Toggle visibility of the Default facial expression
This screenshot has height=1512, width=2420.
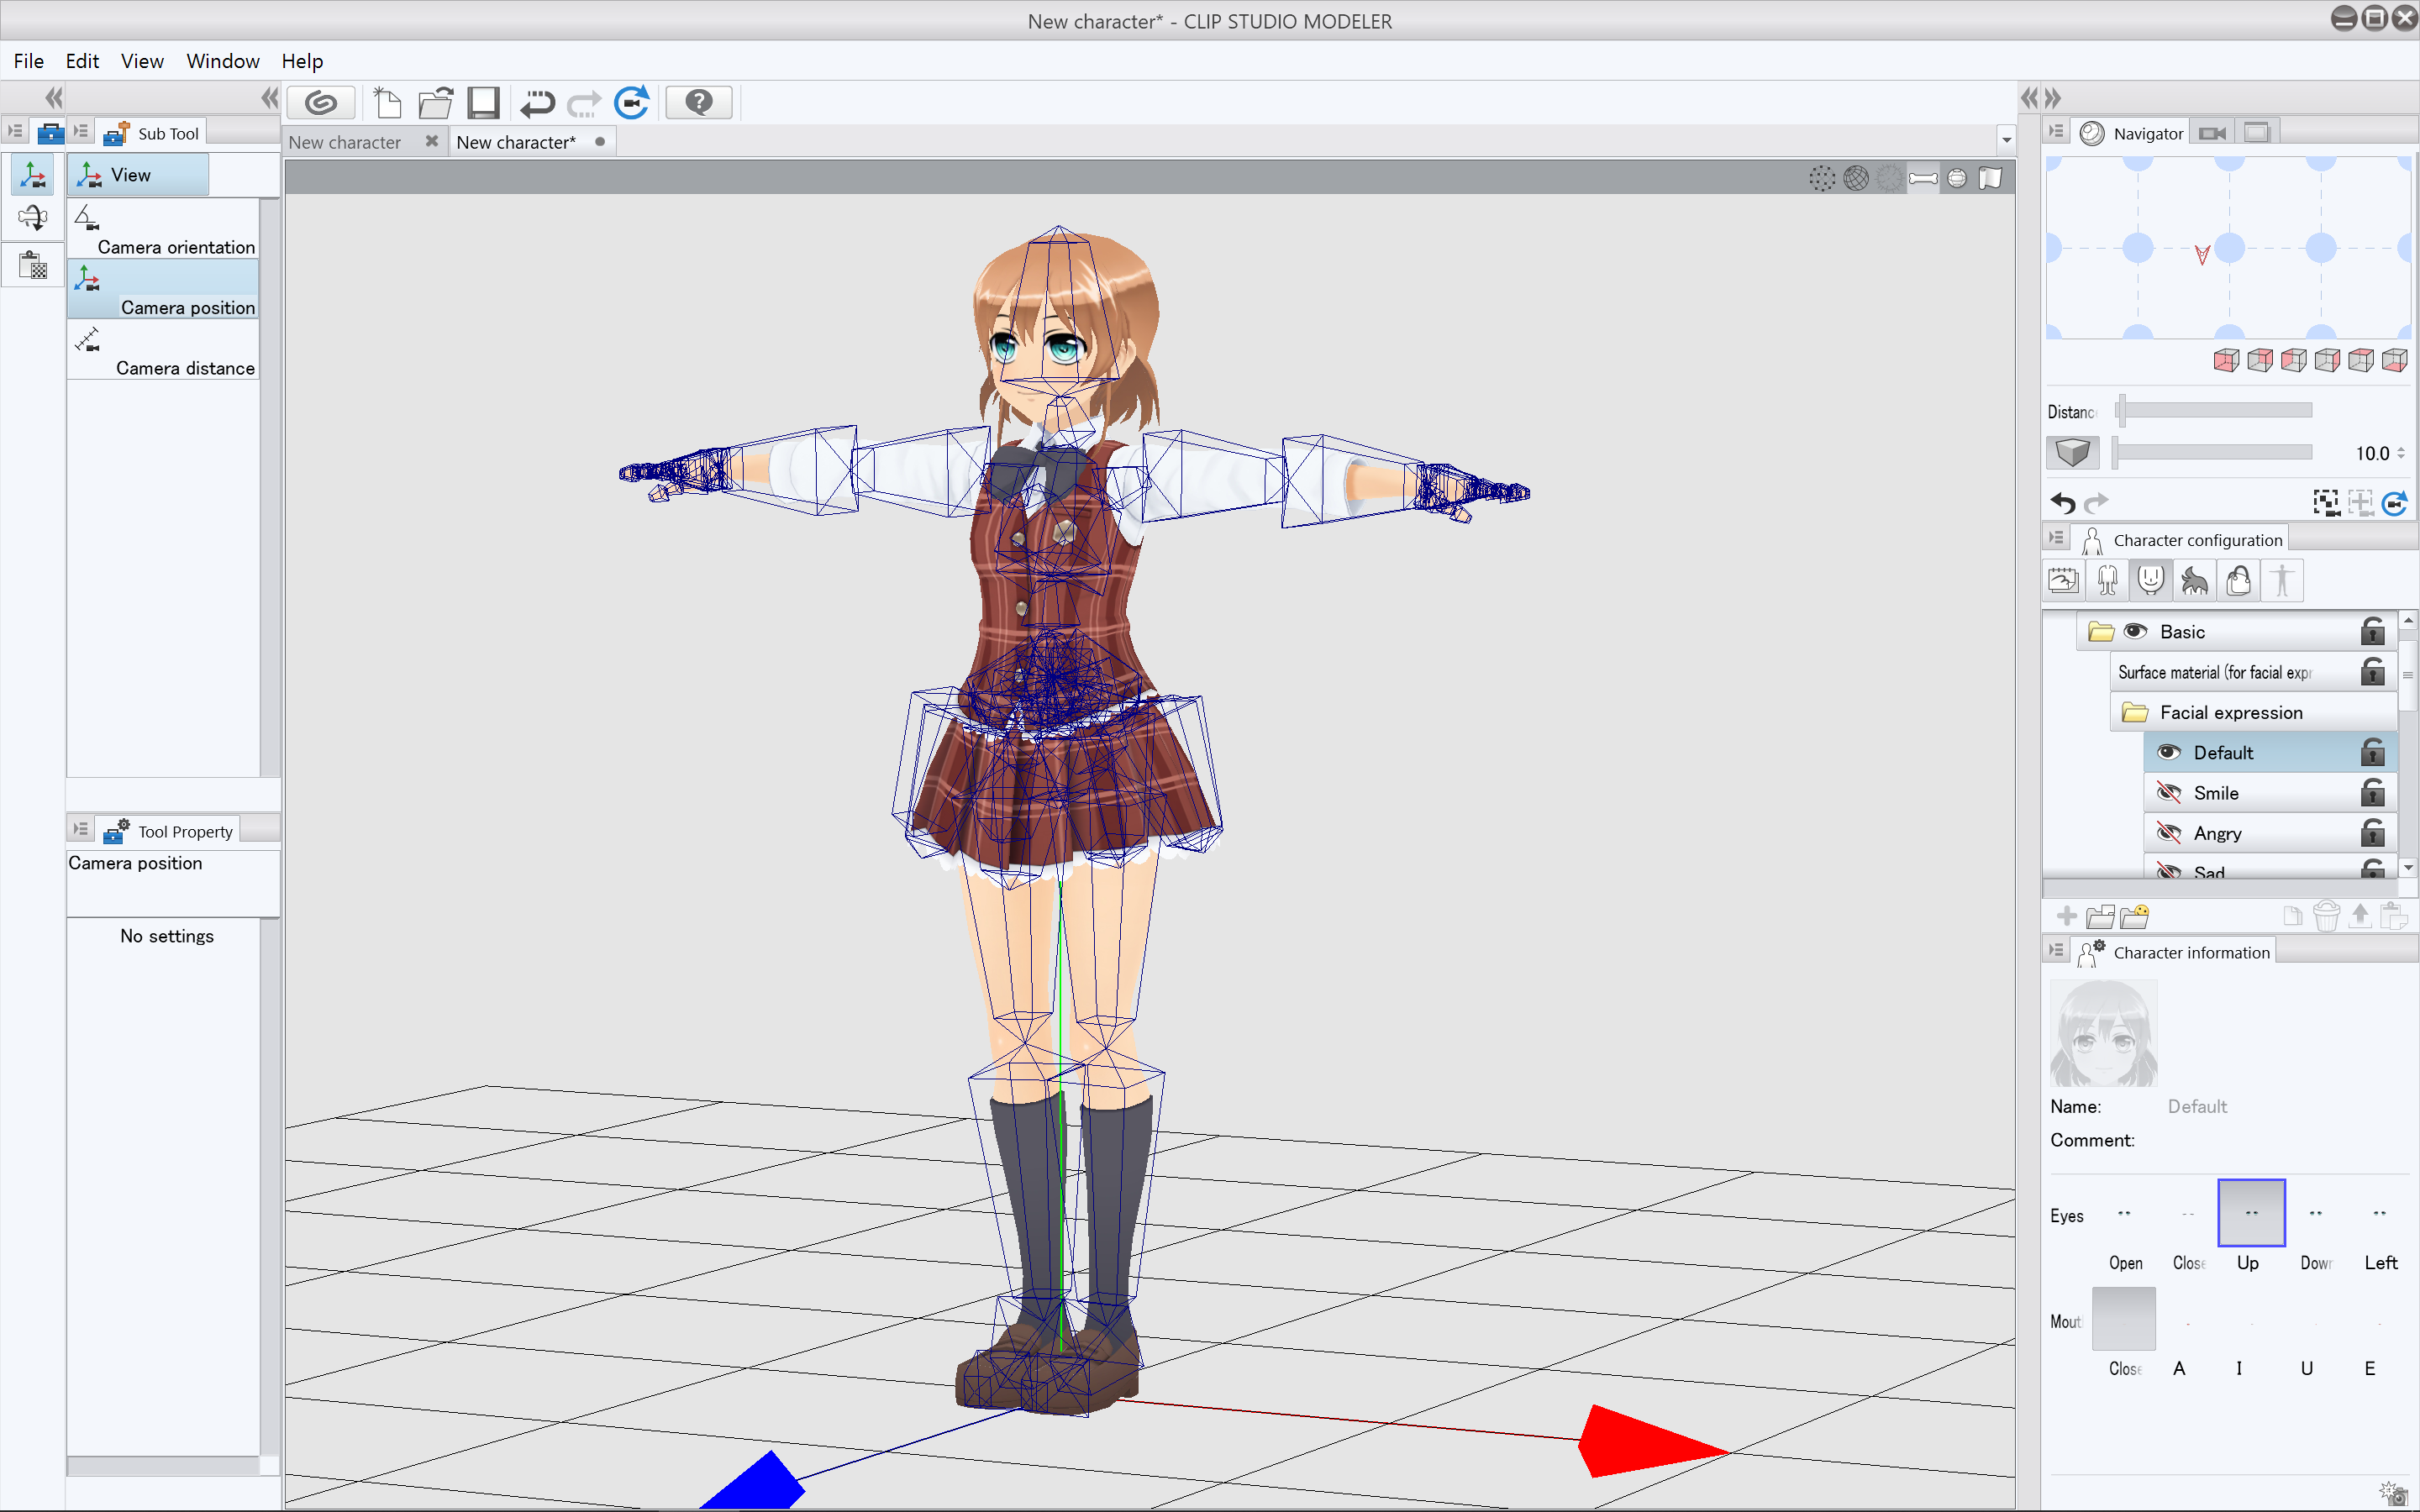pos(2169,751)
